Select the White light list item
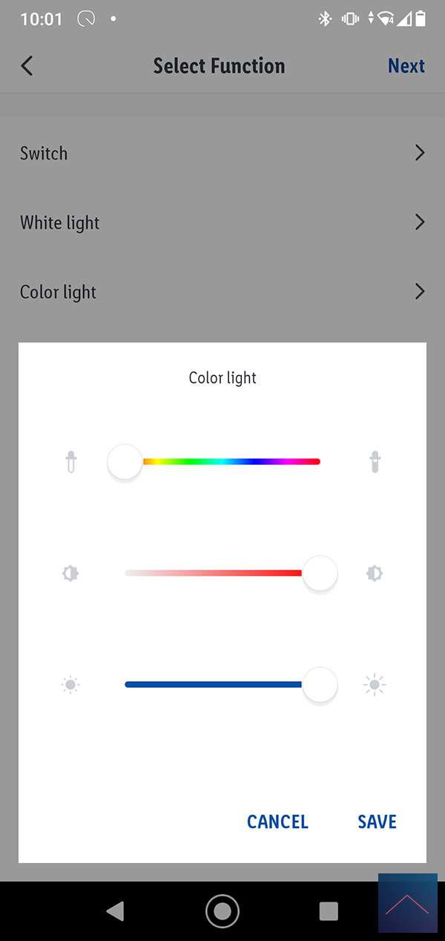Image resolution: width=445 pixels, height=941 pixels. pos(60,223)
